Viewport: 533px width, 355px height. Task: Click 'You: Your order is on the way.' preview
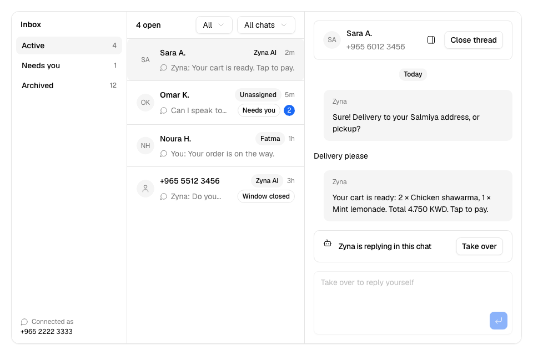click(x=222, y=154)
